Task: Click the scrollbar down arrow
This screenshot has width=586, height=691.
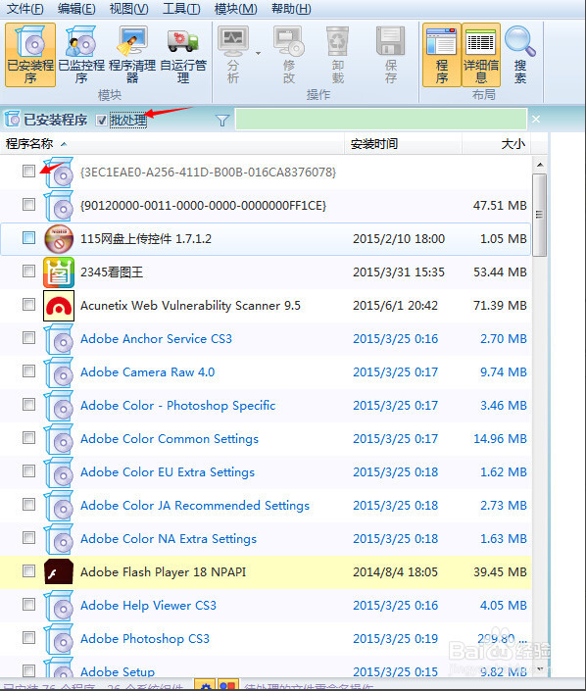Action: pyautogui.click(x=540, y=669)
